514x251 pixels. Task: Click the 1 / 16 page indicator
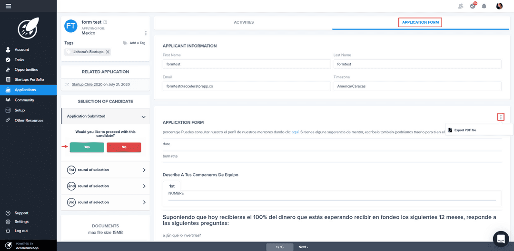[279, 247]
